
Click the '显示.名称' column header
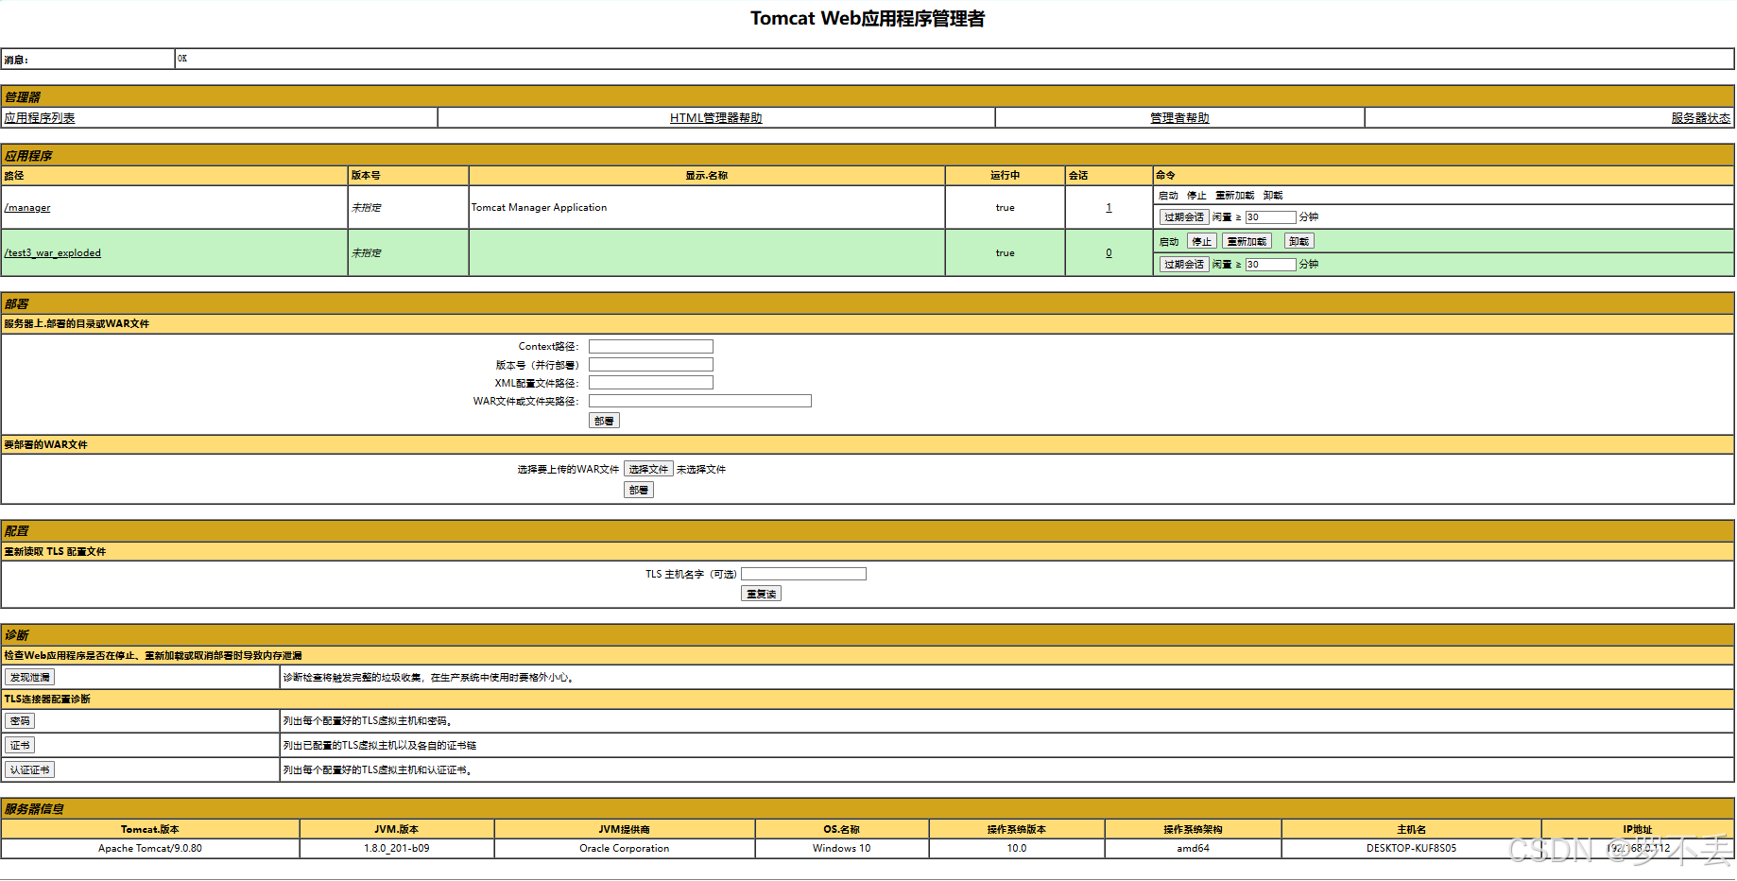coord(707,176)
